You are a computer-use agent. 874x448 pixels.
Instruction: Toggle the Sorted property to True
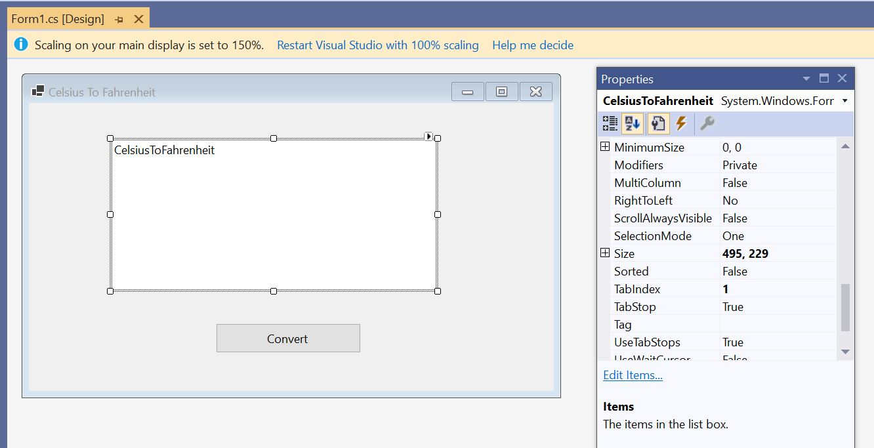tap(735, 271)
